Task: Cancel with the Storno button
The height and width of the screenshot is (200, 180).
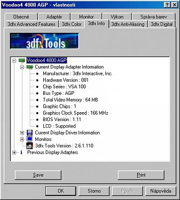Action: tap(94, 191)
